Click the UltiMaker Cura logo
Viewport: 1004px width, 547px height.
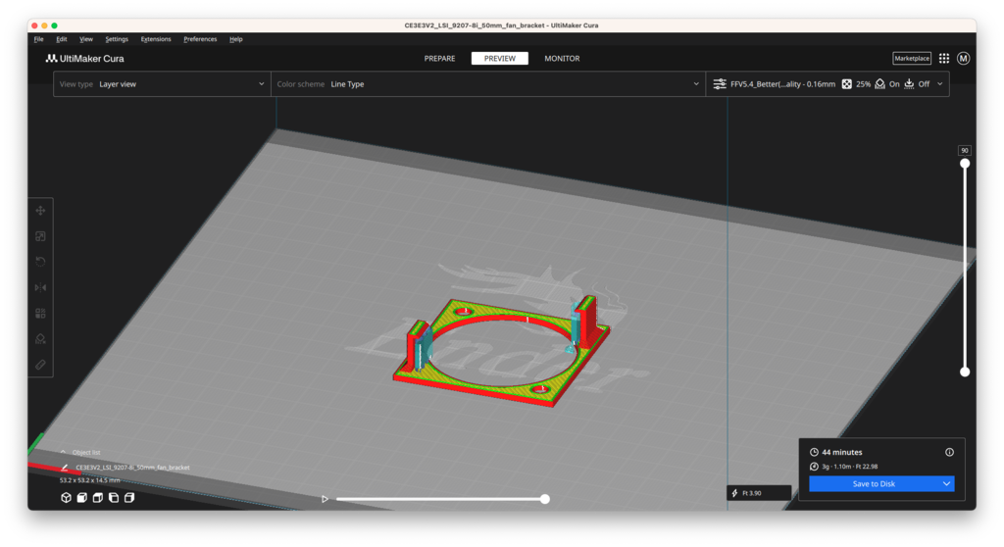[x=84, y=58]
